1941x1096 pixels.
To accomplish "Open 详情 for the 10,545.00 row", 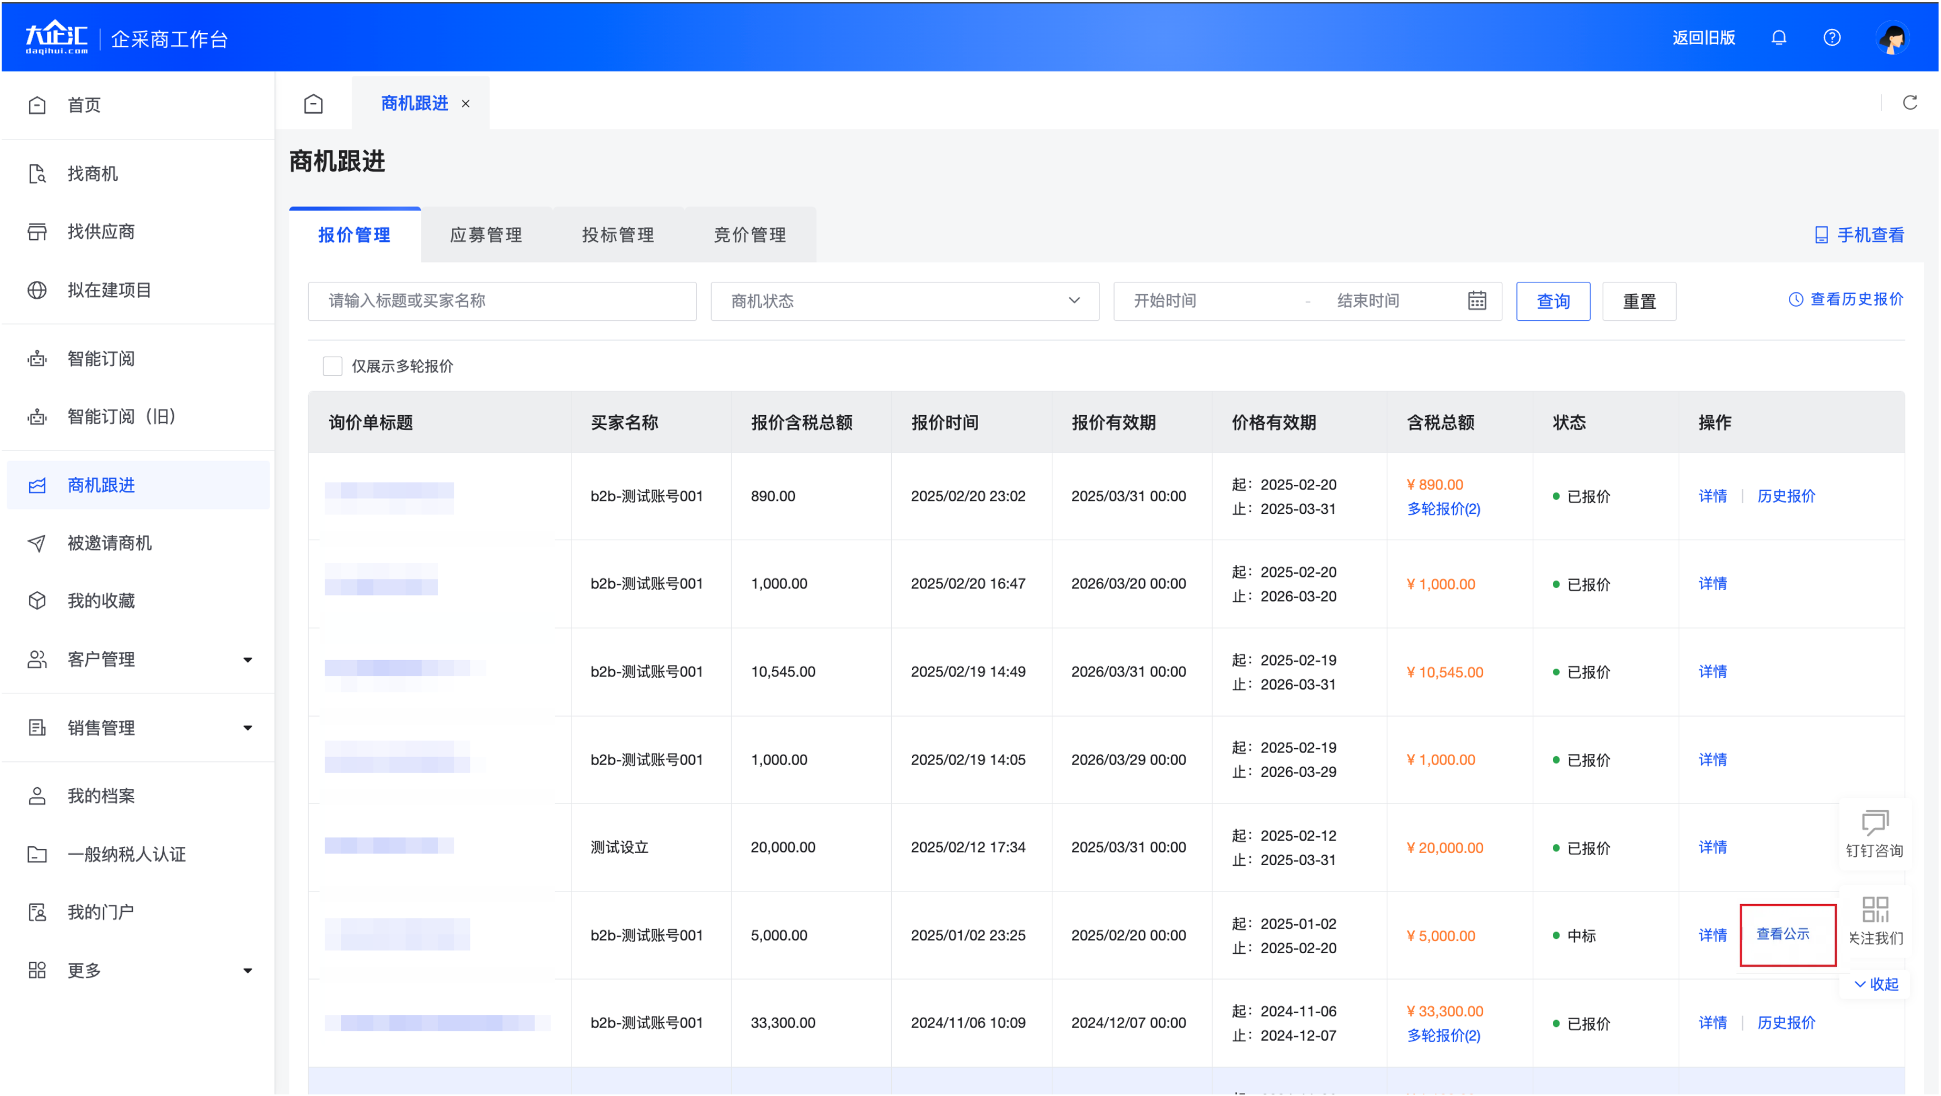I will (1712, 671).
